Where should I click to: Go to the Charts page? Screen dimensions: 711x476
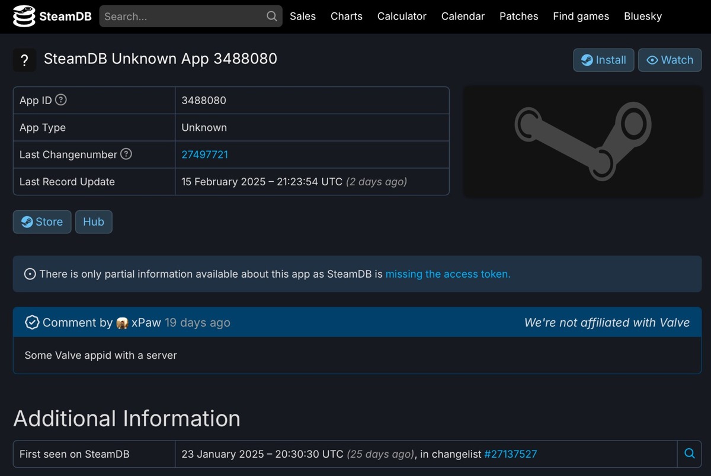347,17
